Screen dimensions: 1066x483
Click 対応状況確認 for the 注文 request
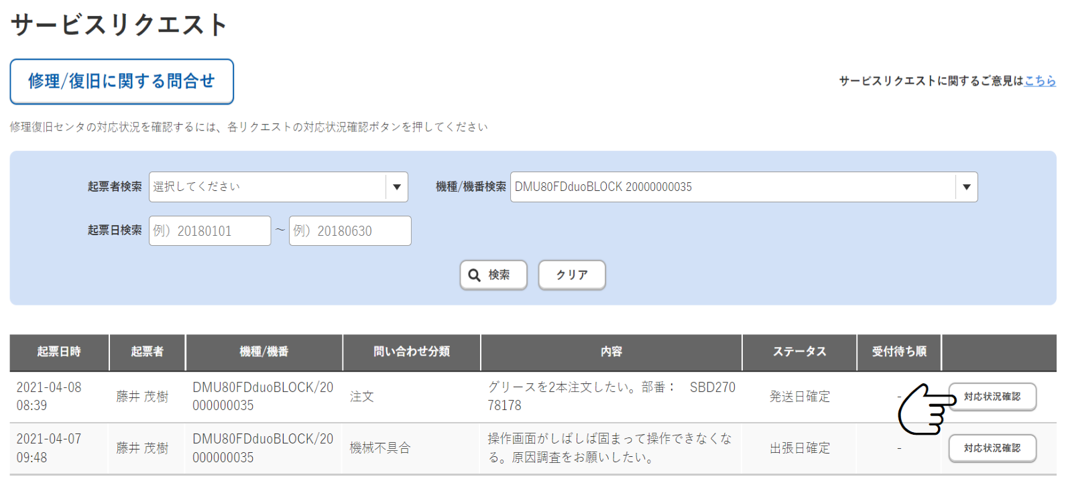point(992,397)
